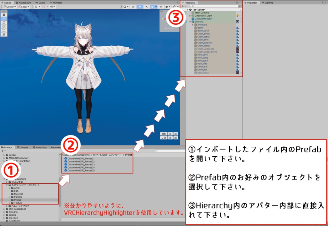
Task: Select the Rotate tool in Scene view
Action: click(4, 23)
